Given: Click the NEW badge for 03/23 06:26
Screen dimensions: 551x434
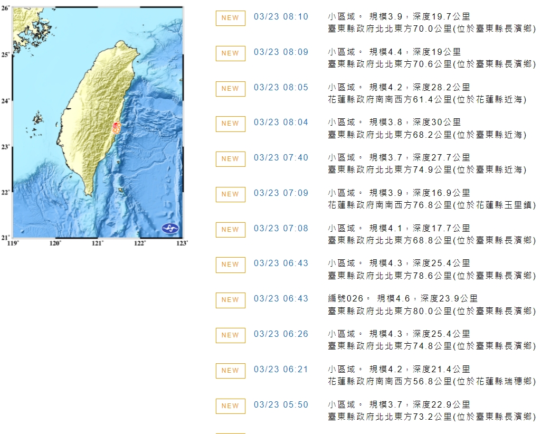Looking at the screenshot, I should tap(231, 335).
